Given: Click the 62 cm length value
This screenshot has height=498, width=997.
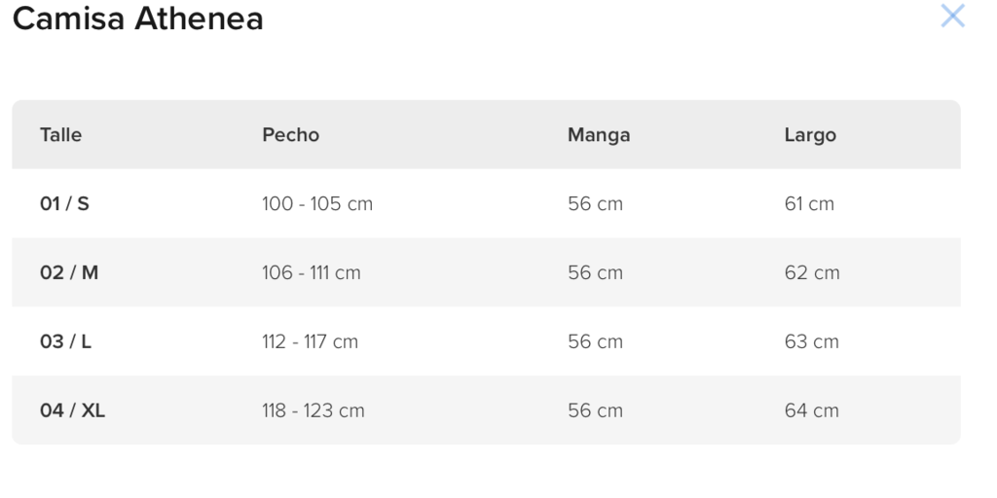Looking at the screenshot, I should (812, 272).
